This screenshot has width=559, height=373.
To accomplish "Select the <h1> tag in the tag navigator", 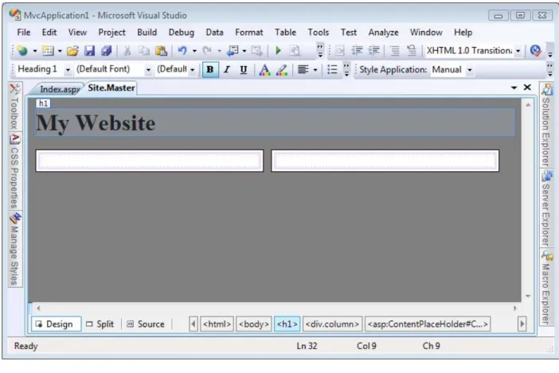I will pos(287,324).
